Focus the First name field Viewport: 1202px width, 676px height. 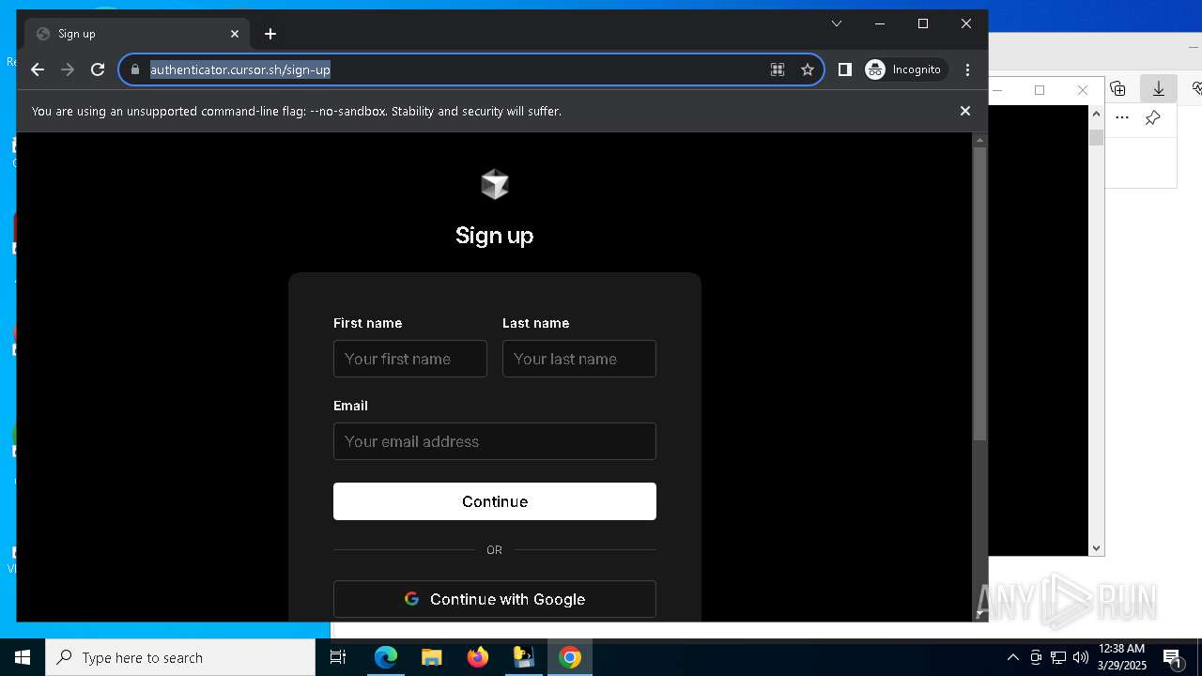410,359
